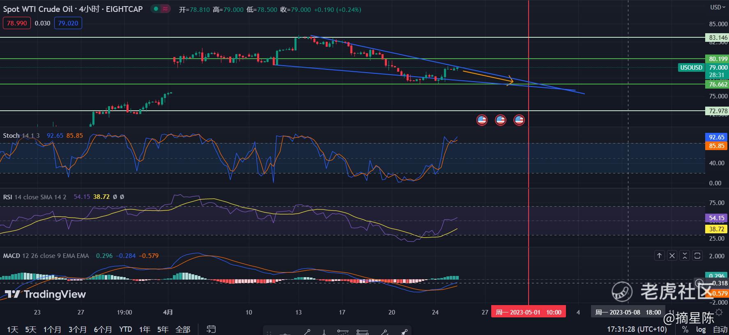
Task: Click the red 2023-05-01 10:00 time label
Action: 529,312
